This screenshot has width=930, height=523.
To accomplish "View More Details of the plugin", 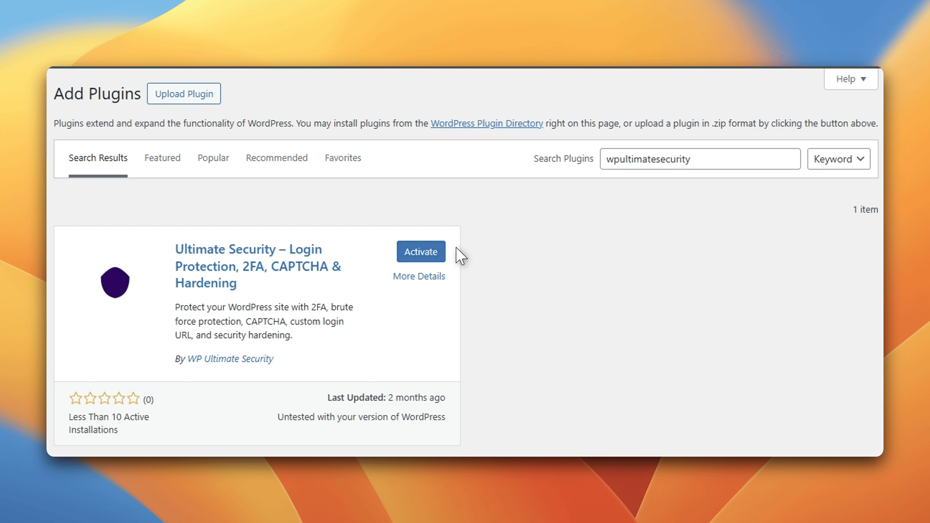I will click(x=418, y=276).
